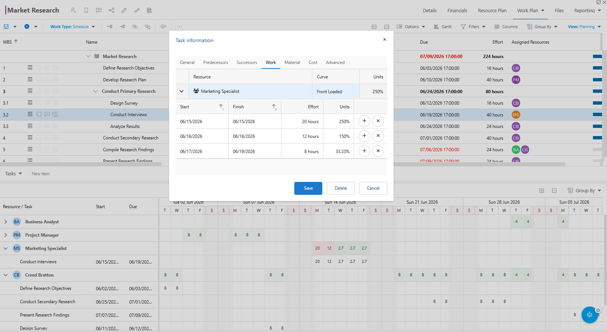The height and width of the screenshot is (332, 607).
Task: Click MS avatar on Conduct Interviews row
Action: tap(516, 115)
